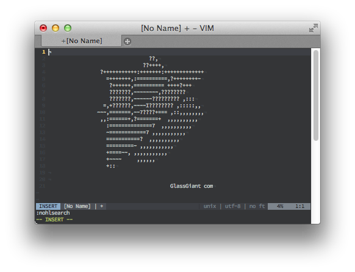This screenshot has width=355, height=272.
Task: Select the +[No Name] tab
Action: click(x=82, y=41)
